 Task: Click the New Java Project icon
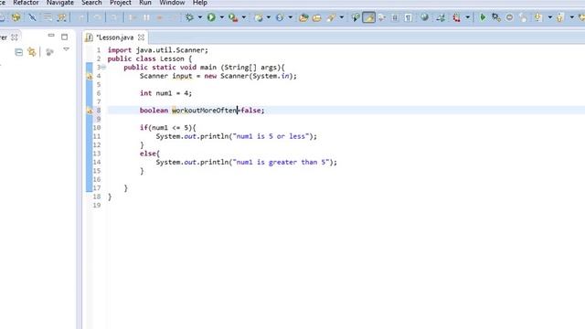pyautogui.click(x=258, y=17)
